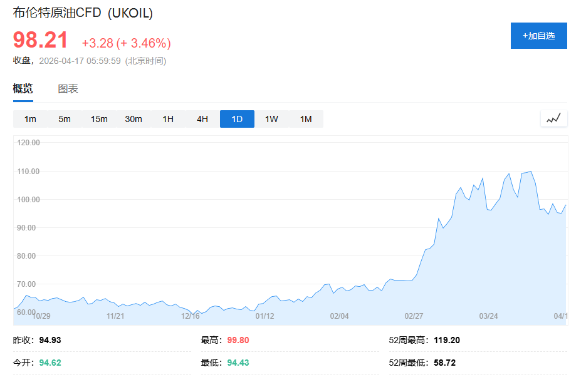Activate the 1W timeframe

coord(271,118)
